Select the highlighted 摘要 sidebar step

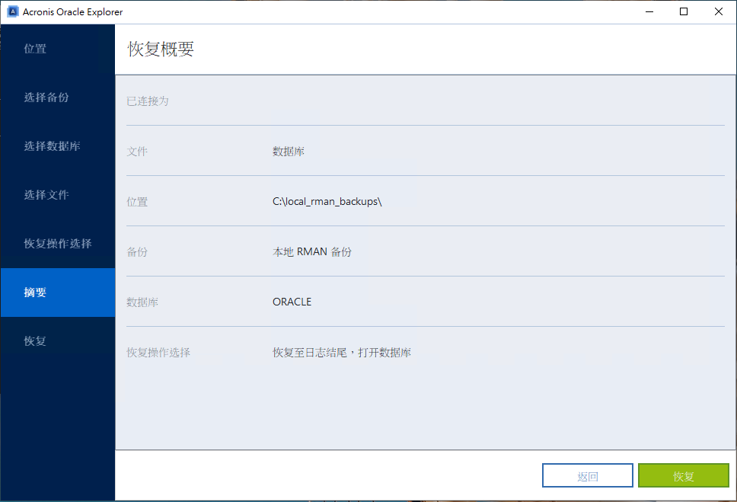[58, 293]
